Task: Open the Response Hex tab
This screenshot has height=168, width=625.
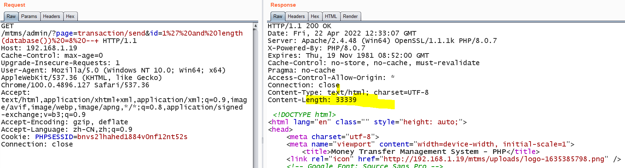Action: [315, 16]
